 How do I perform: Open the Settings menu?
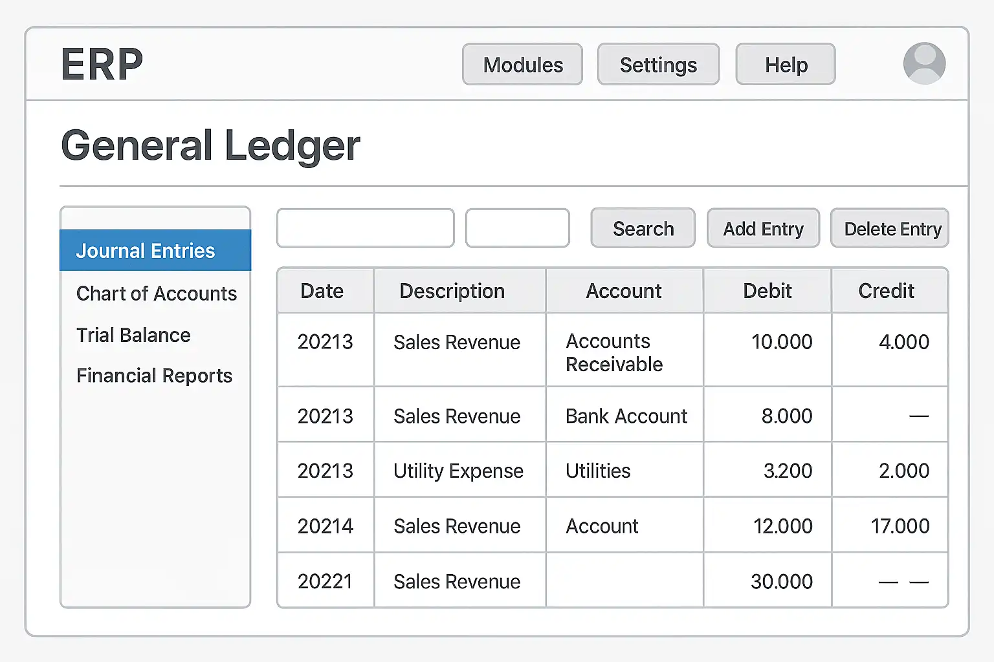click(x=658, y=65)
